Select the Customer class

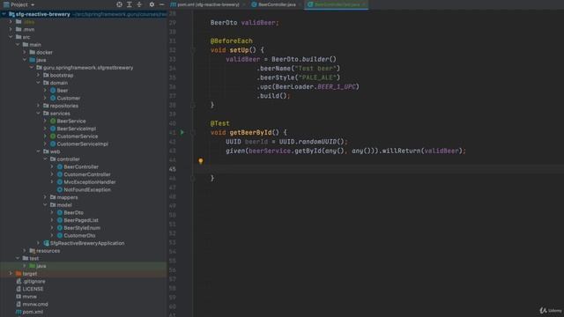69,98
